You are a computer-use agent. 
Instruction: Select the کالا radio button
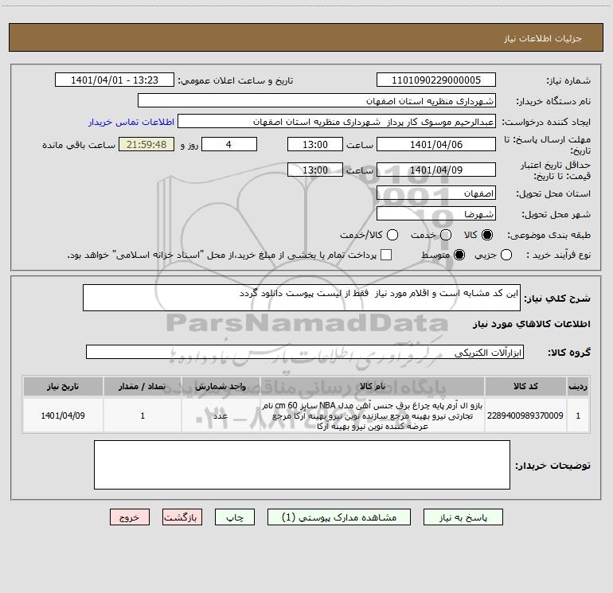point(487,235)
